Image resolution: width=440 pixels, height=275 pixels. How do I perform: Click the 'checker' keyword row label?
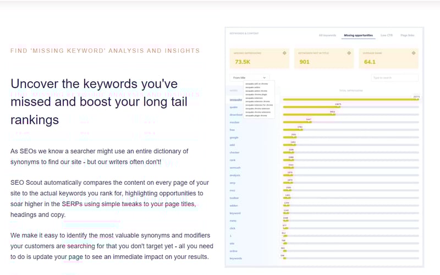click(x=235, y=152)
